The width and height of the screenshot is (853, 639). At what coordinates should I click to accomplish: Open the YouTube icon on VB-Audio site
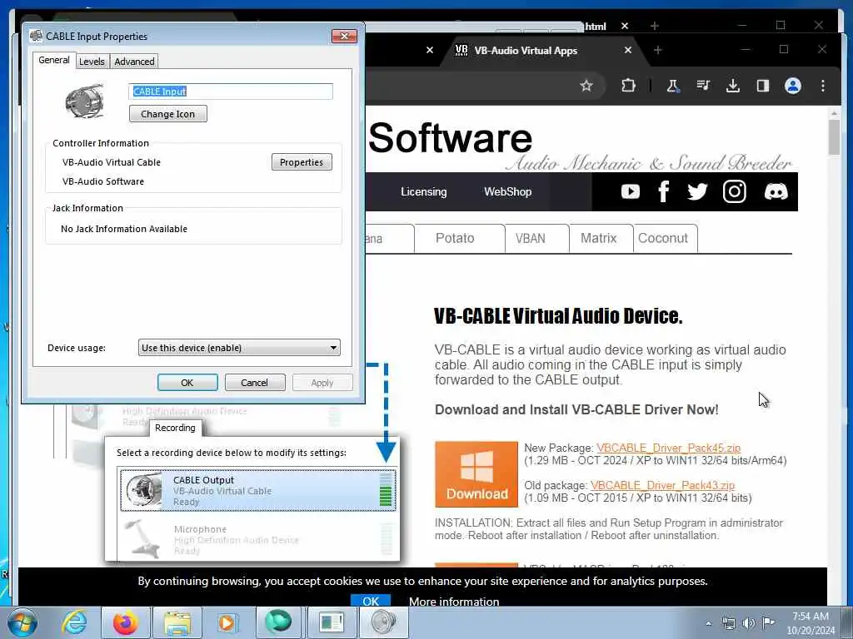pos(631,192)
